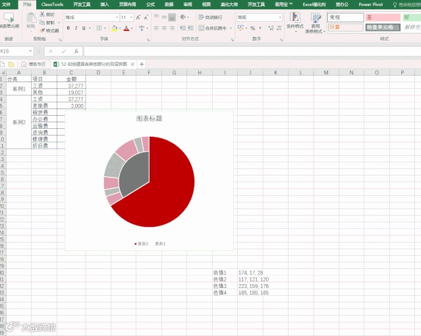Click the Cut scissors icon
This screenshot has width=421, height=336.
click(x=42, y=14)
